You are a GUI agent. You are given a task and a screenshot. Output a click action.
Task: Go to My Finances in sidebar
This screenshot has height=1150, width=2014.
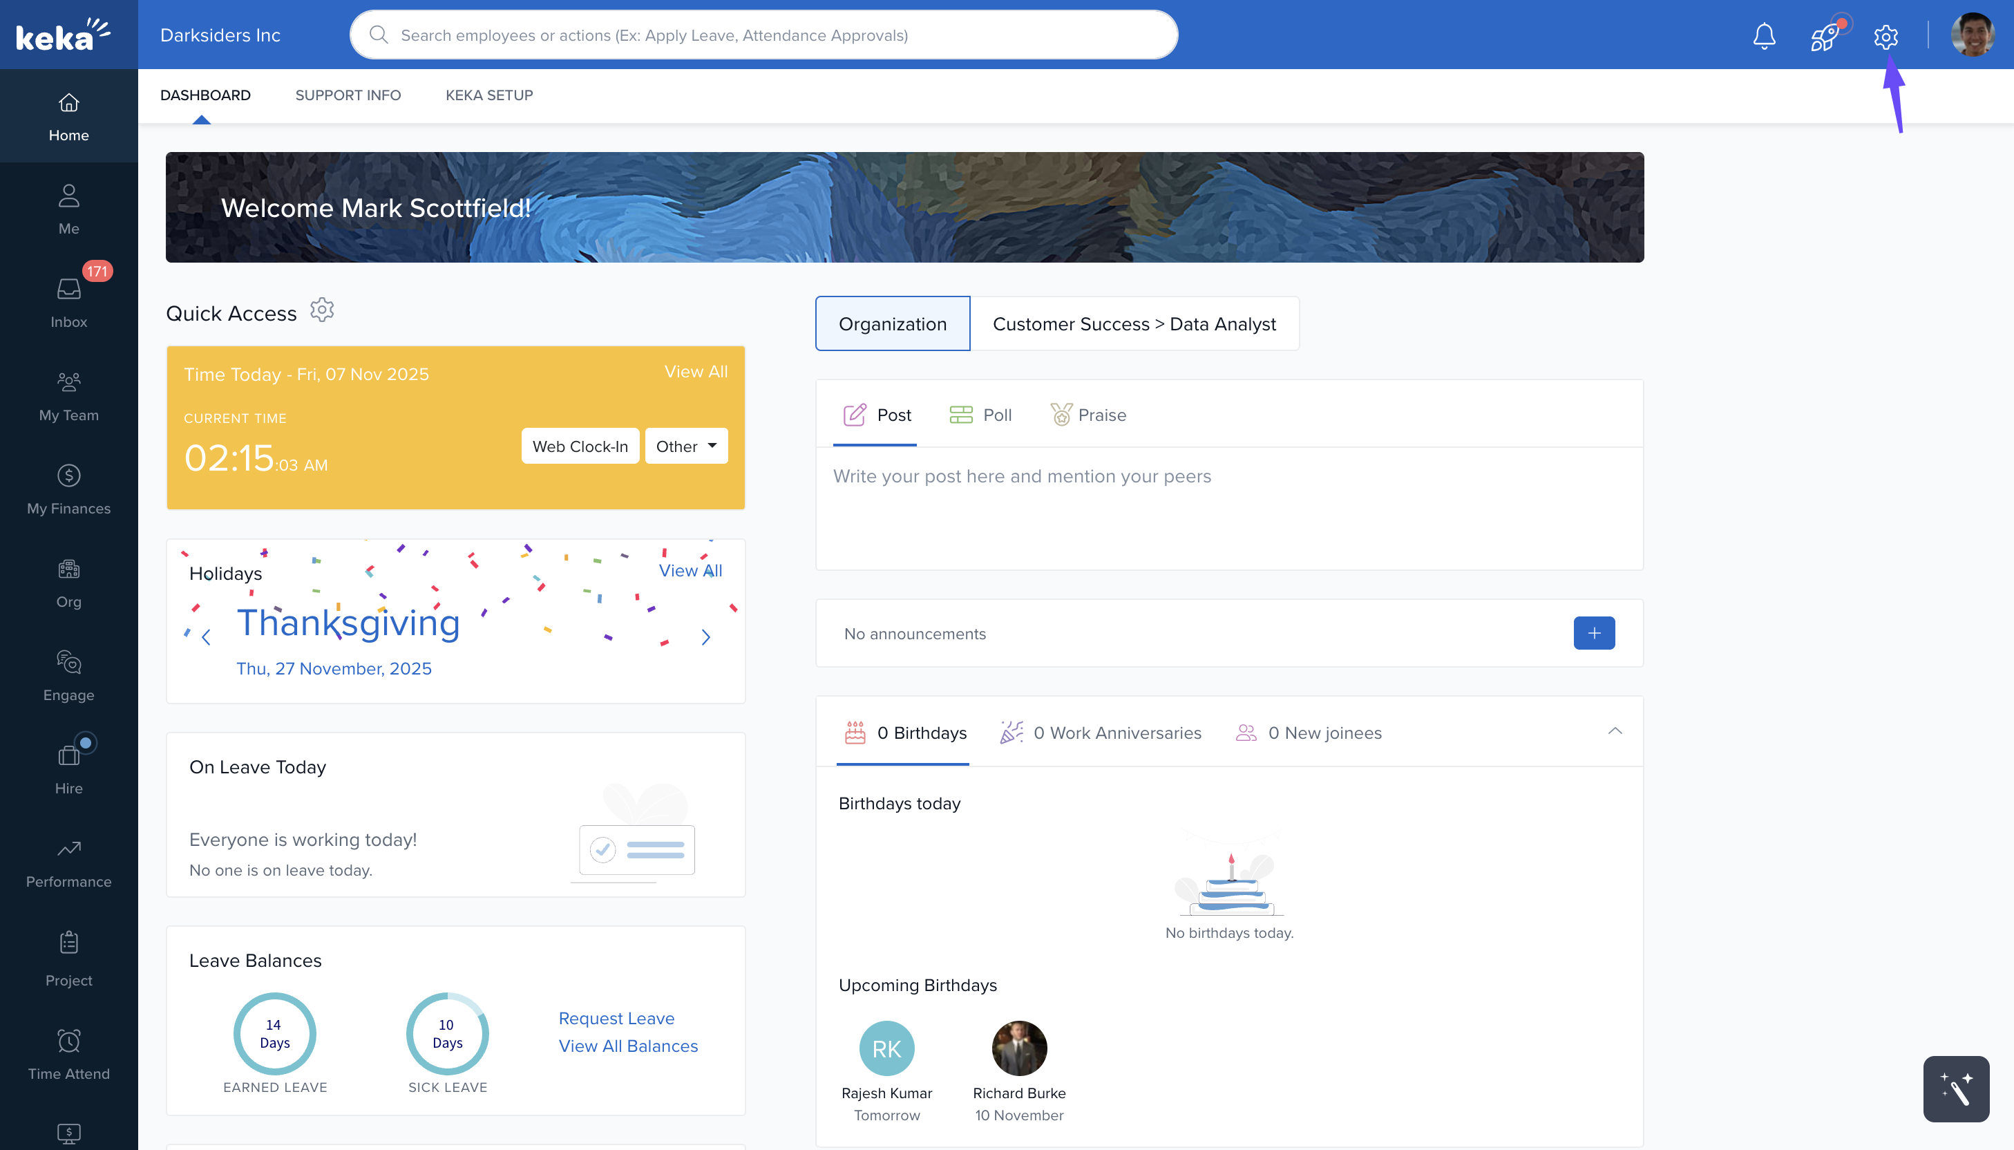(68, 489)
